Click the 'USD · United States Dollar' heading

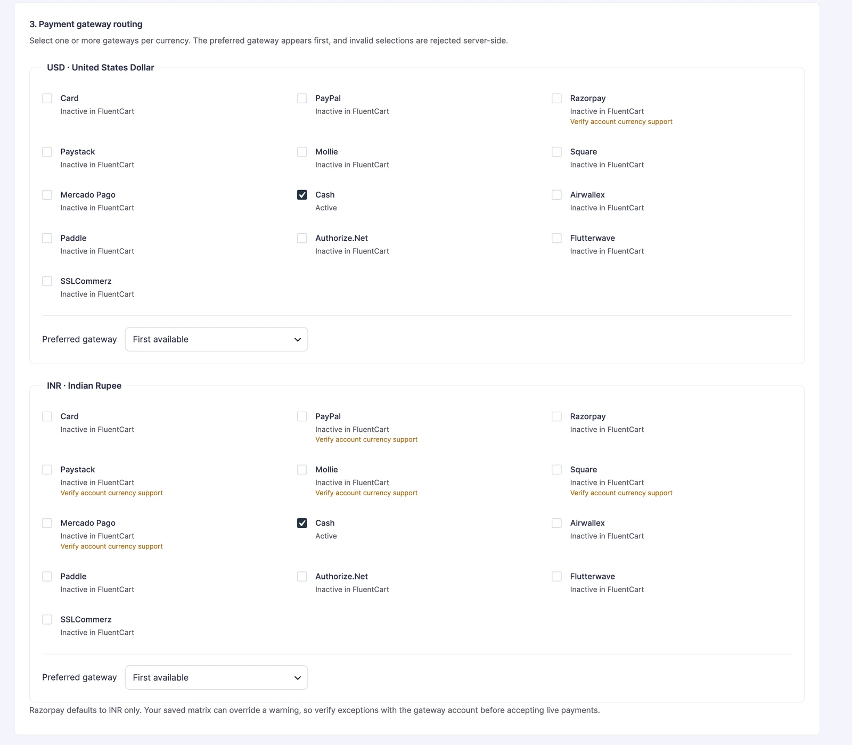pos(101,68)
